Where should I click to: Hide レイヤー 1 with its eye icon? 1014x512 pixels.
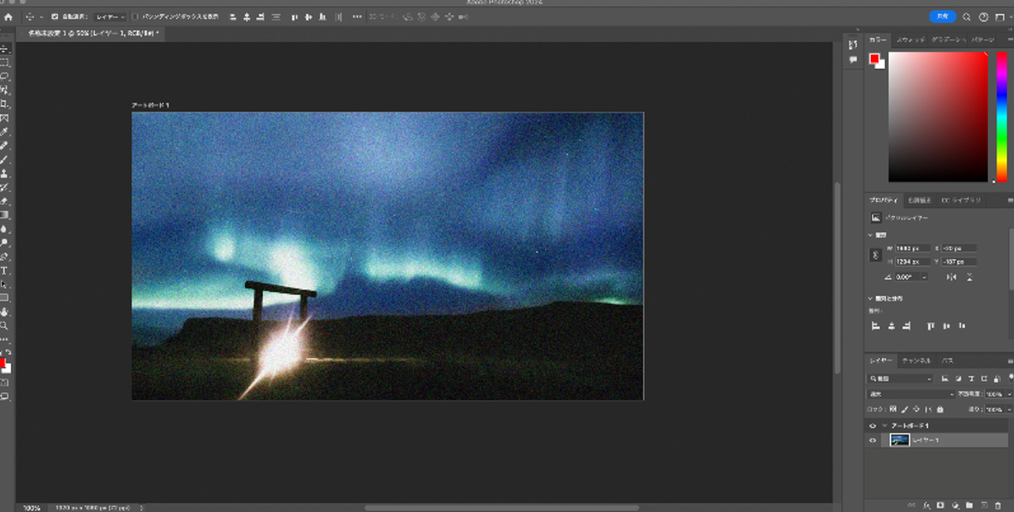tap(873, 440)
